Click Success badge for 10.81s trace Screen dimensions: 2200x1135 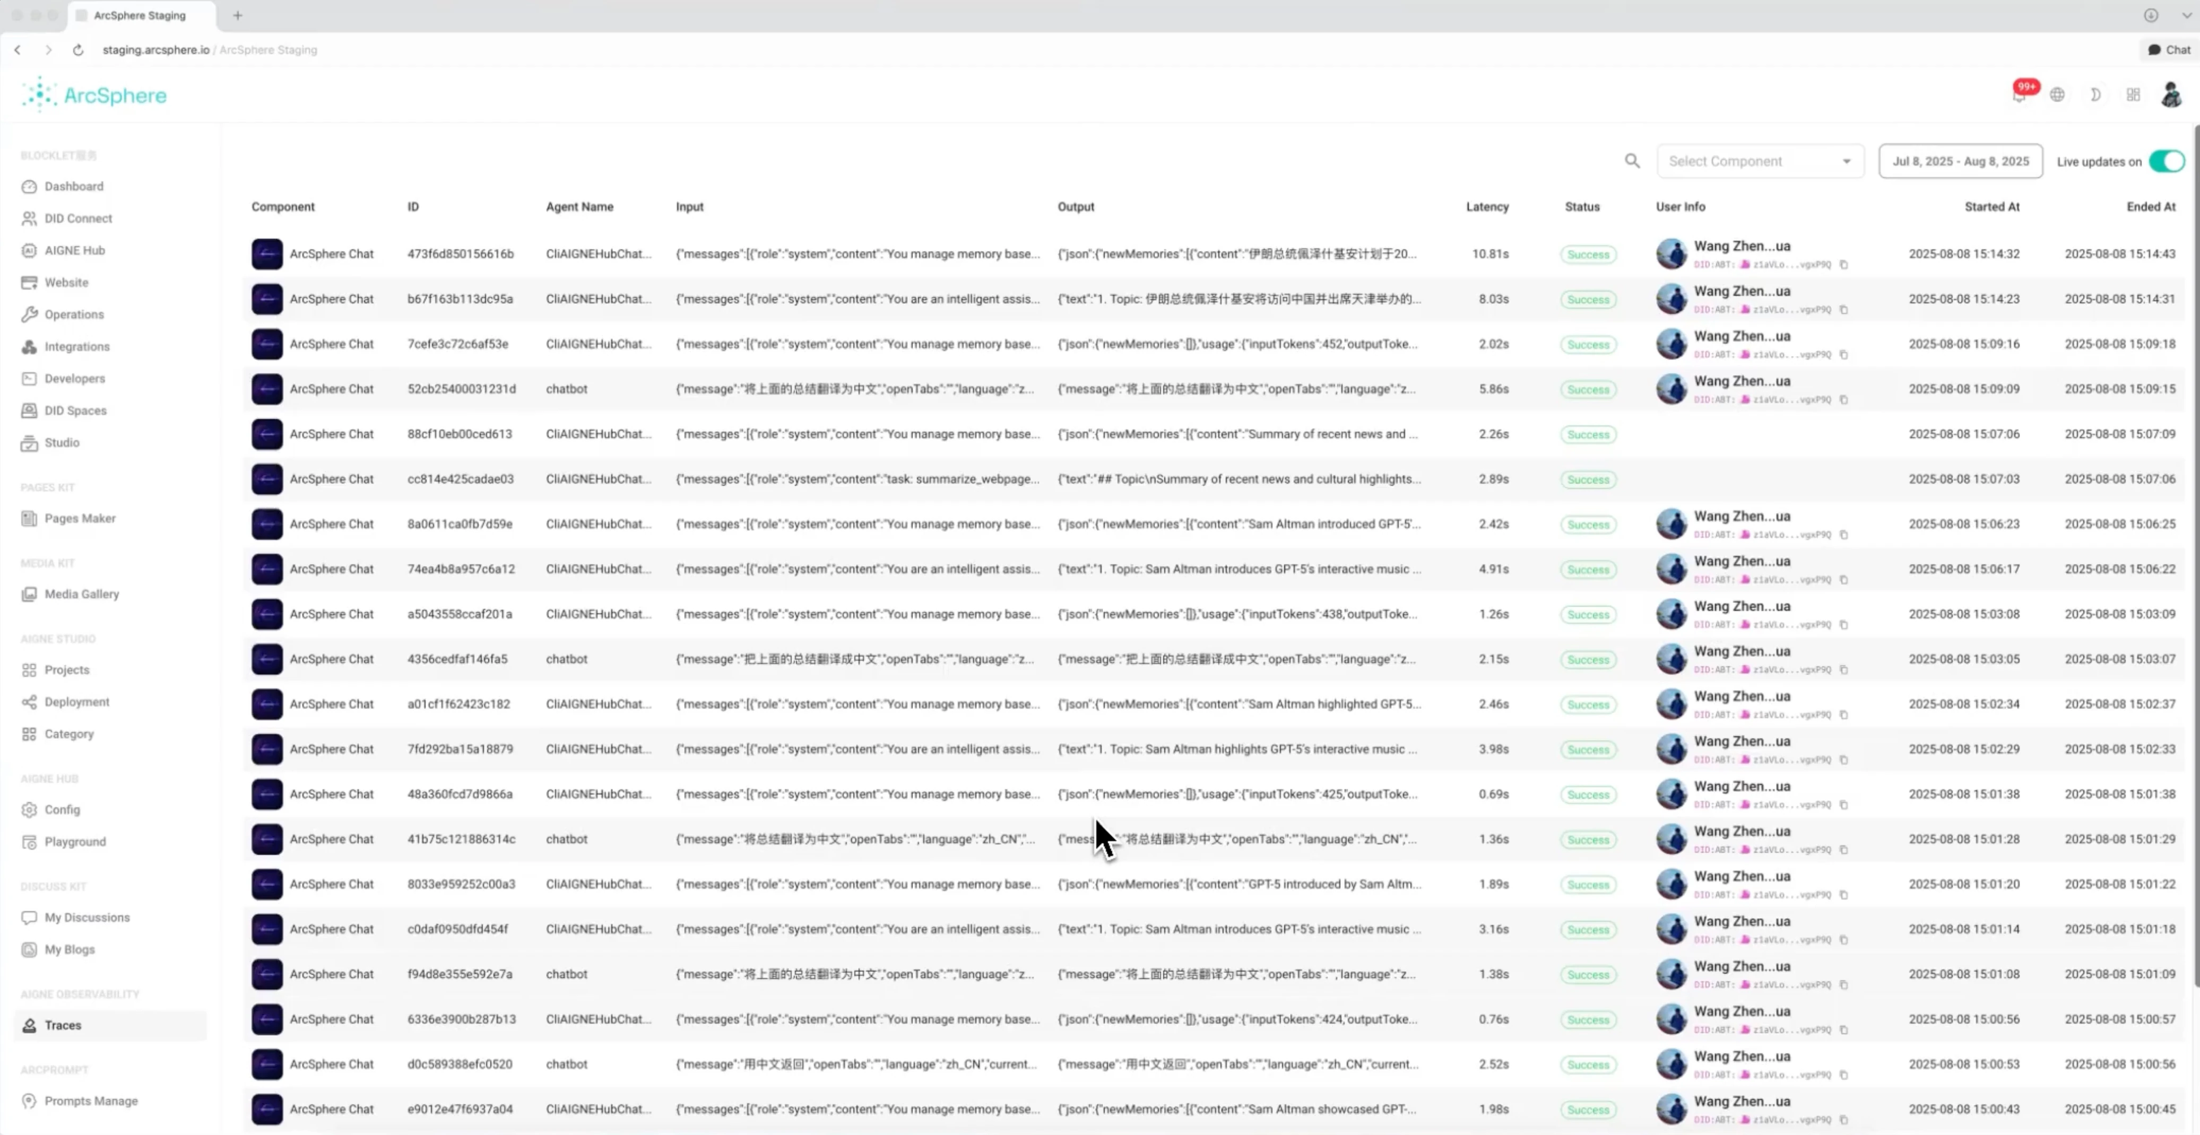tap(1588, 254)
